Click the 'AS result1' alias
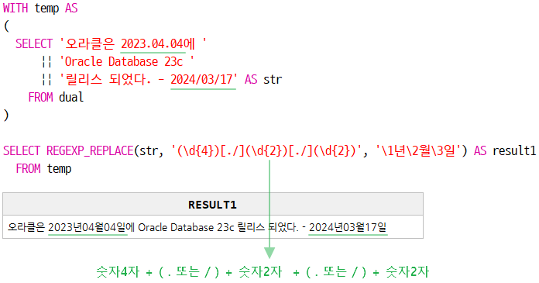539x283 pixels. point(505,150)
